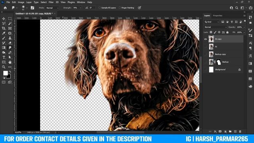
Task: Toggle lock transparent pixels
Action: click(x=211, y=32)
